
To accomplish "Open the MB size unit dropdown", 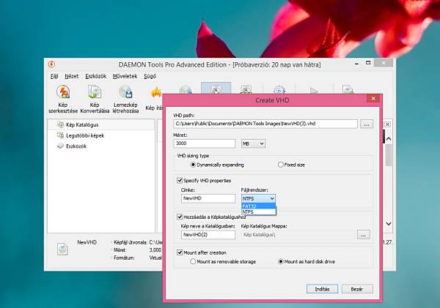I will point(253,143).
